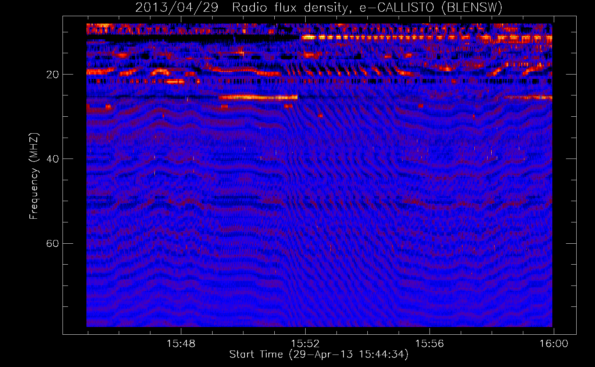Select the 'Frequency (MHZ)' y-axis label

pyautogui.click(x=34, y=176)
